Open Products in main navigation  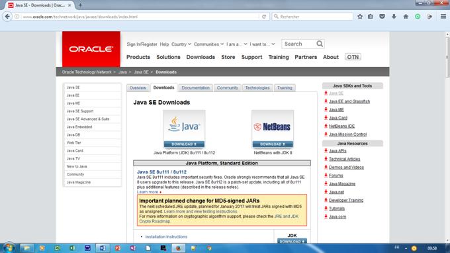coord(138,57)
